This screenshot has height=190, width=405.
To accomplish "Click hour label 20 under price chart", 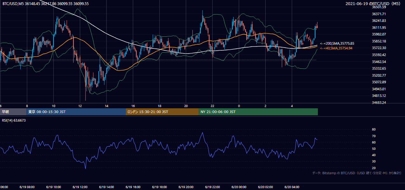I will pyautogui.click(x=186, y=106).
